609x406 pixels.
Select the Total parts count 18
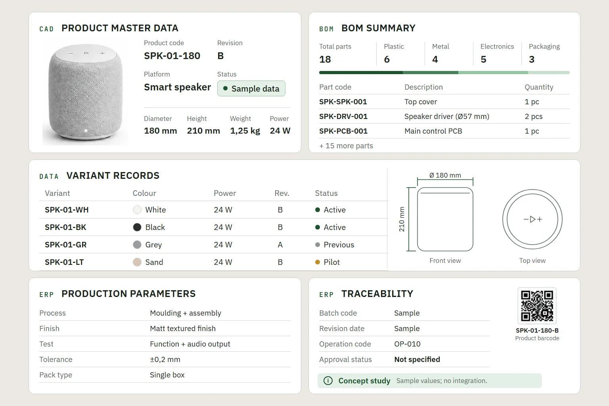pos(325,59)
